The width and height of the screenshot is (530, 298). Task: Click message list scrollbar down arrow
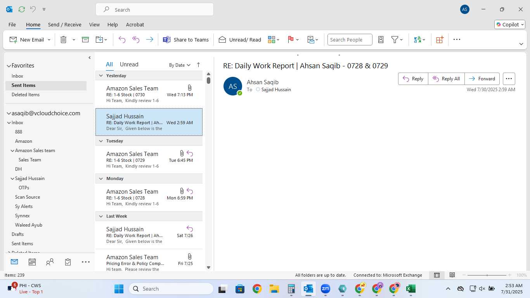208,267
